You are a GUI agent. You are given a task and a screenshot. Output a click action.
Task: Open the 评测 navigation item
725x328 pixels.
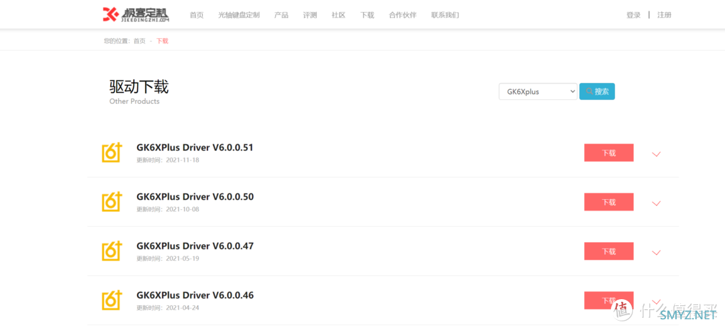coord(309,15)
